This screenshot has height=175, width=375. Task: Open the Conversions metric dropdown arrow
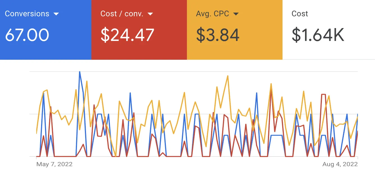tap(56, 14)
